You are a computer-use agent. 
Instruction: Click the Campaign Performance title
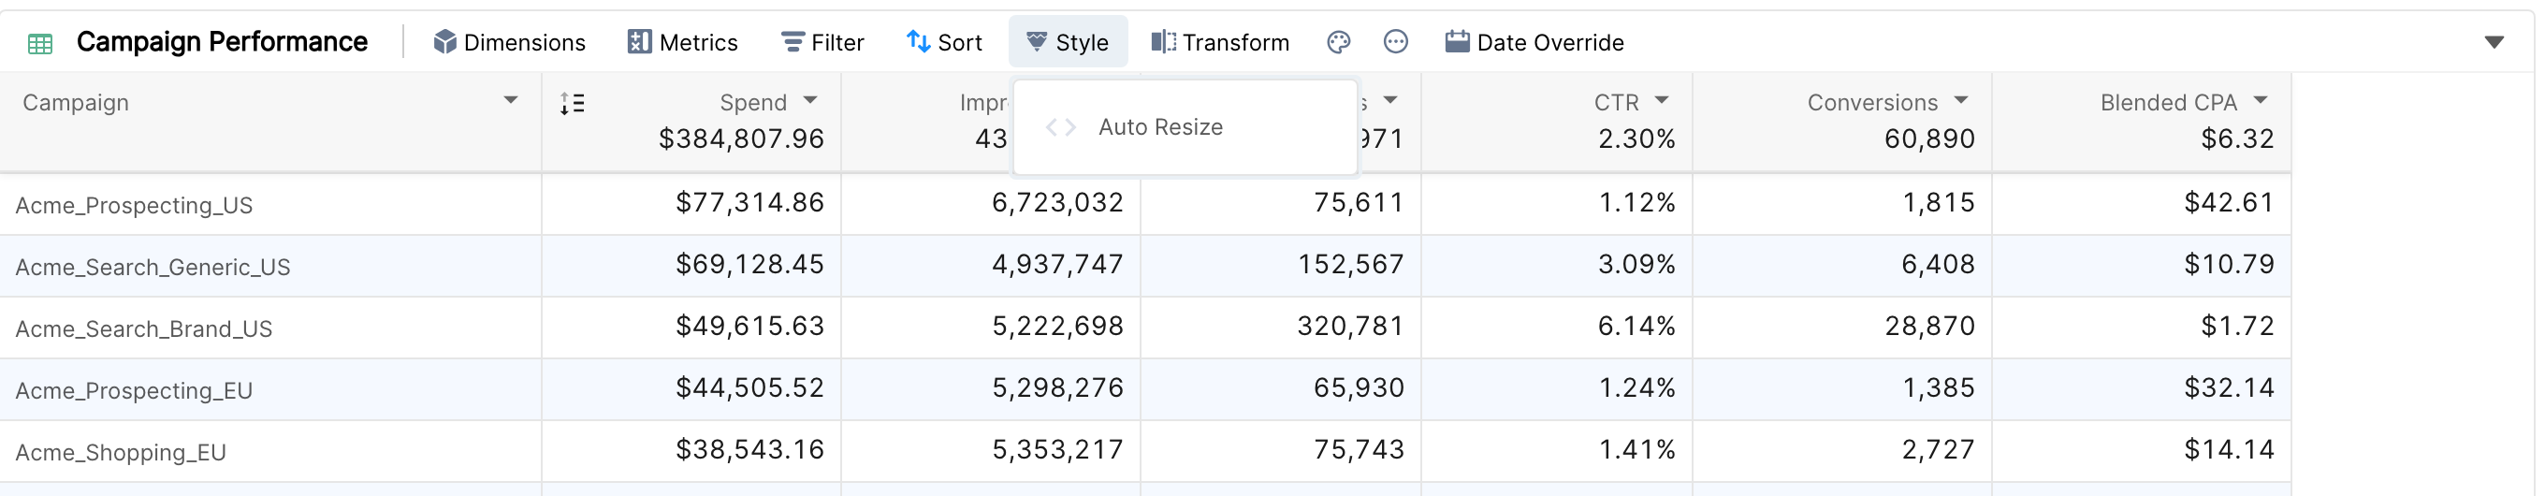(x=223, y=41)
